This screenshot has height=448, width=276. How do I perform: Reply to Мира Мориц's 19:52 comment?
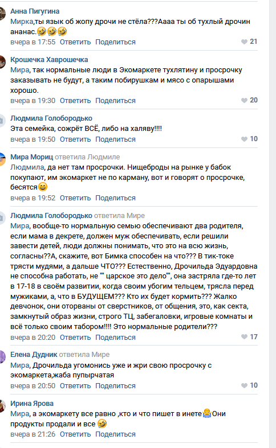pos(75,198)
